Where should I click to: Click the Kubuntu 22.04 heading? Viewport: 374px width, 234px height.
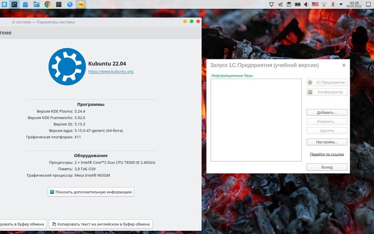(107, 64)
